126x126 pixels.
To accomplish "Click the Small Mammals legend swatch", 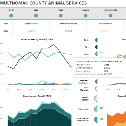I will (x=96, y=88).
